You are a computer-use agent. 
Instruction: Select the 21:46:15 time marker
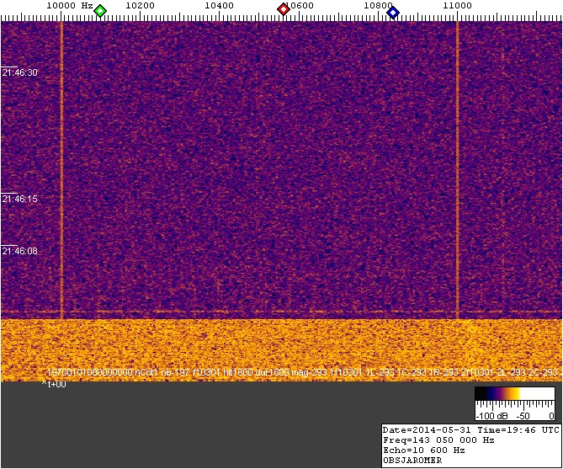click(x=20, y=200)
